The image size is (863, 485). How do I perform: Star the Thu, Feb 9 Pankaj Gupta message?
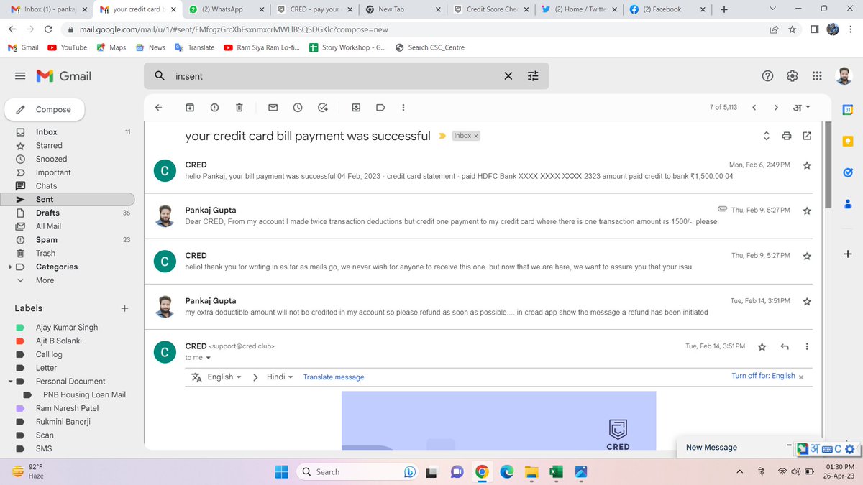click(x=807, y=211)
